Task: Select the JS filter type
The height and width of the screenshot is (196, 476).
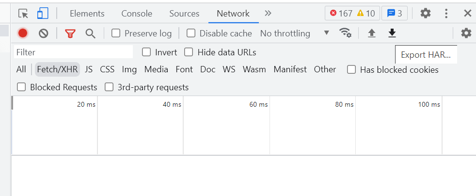Action: tap(89, 69)
